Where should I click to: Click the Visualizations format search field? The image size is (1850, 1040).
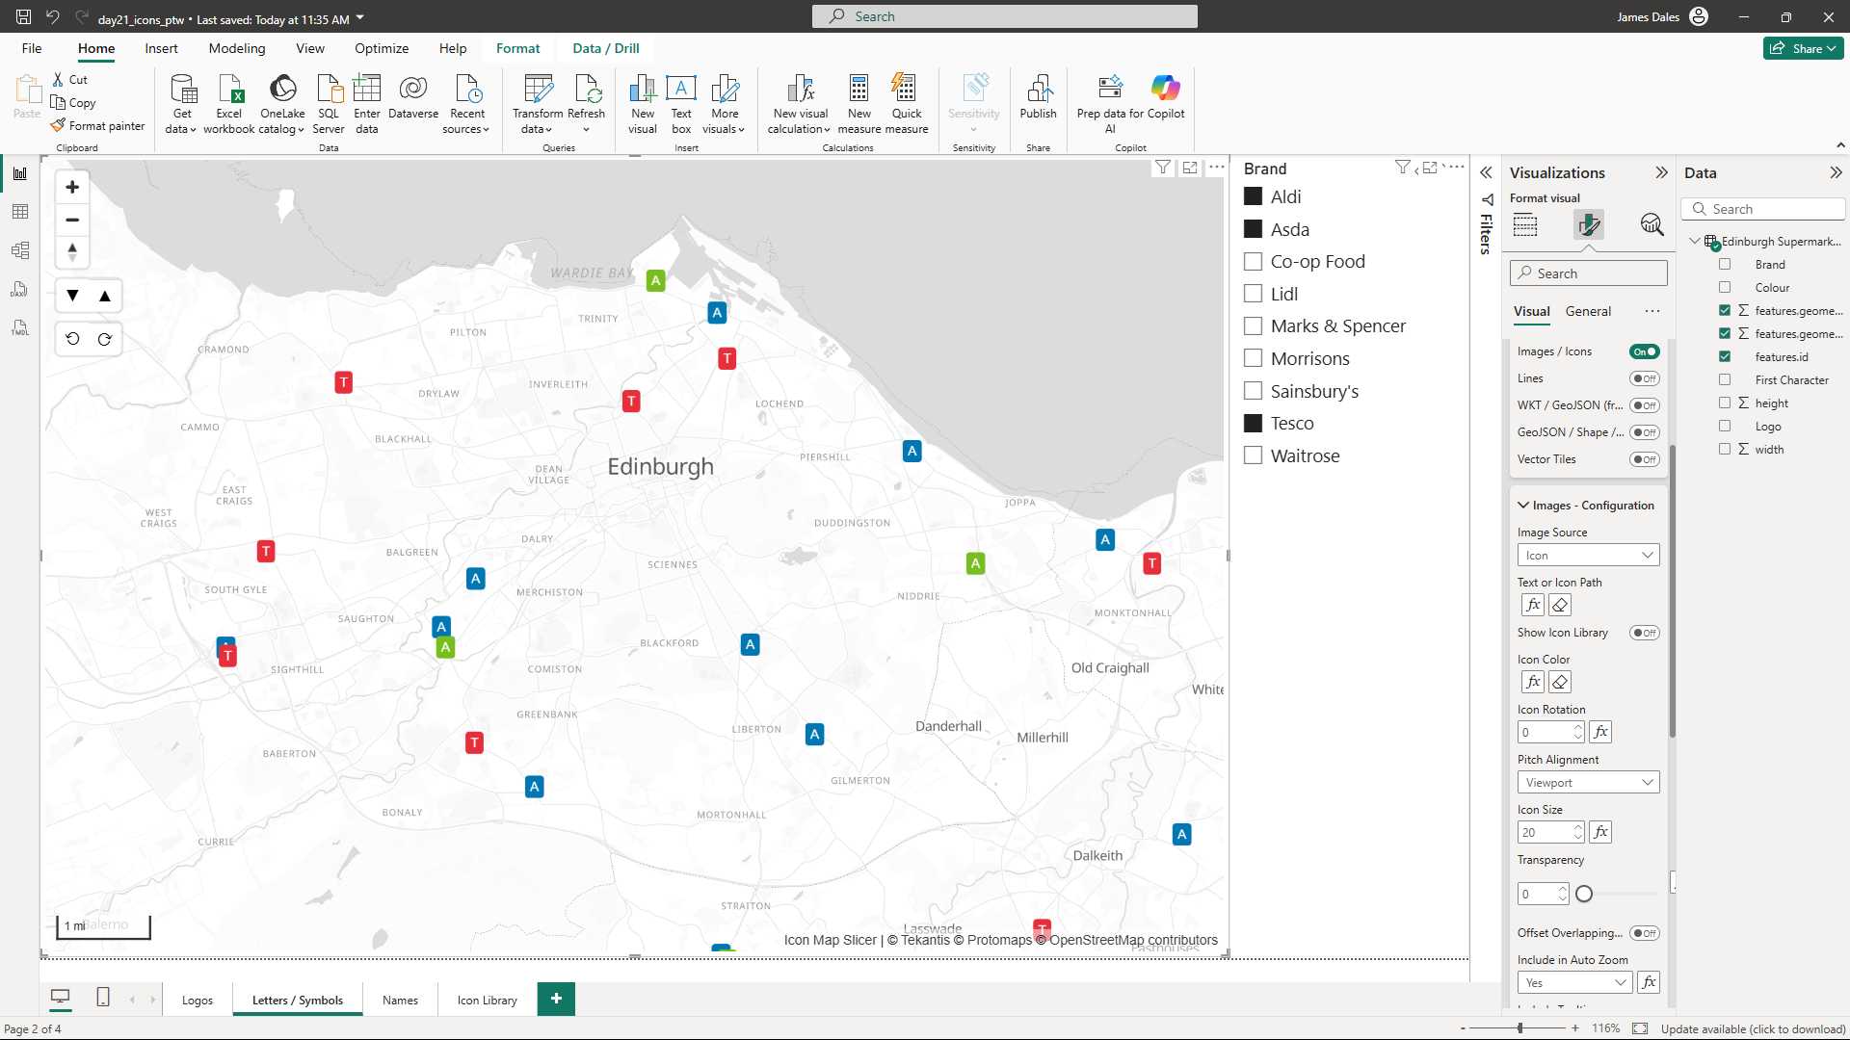click(x=1588, y=273)
